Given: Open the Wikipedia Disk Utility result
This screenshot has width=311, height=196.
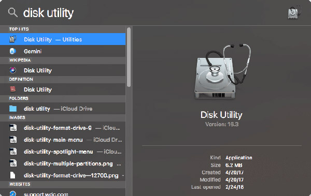Looking at the screenshot, I should [63, 70].
